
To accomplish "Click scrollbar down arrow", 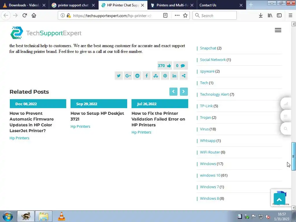I will [293, 208].
